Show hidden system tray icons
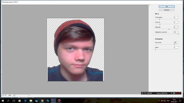The image size is (184, 103). [159, 101]
